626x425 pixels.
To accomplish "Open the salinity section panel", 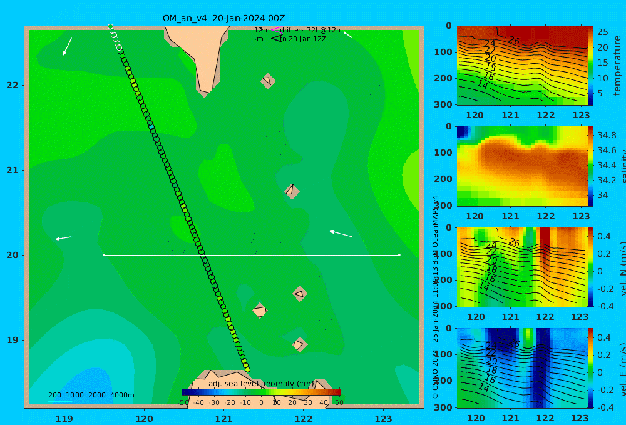I will point(522,166).
